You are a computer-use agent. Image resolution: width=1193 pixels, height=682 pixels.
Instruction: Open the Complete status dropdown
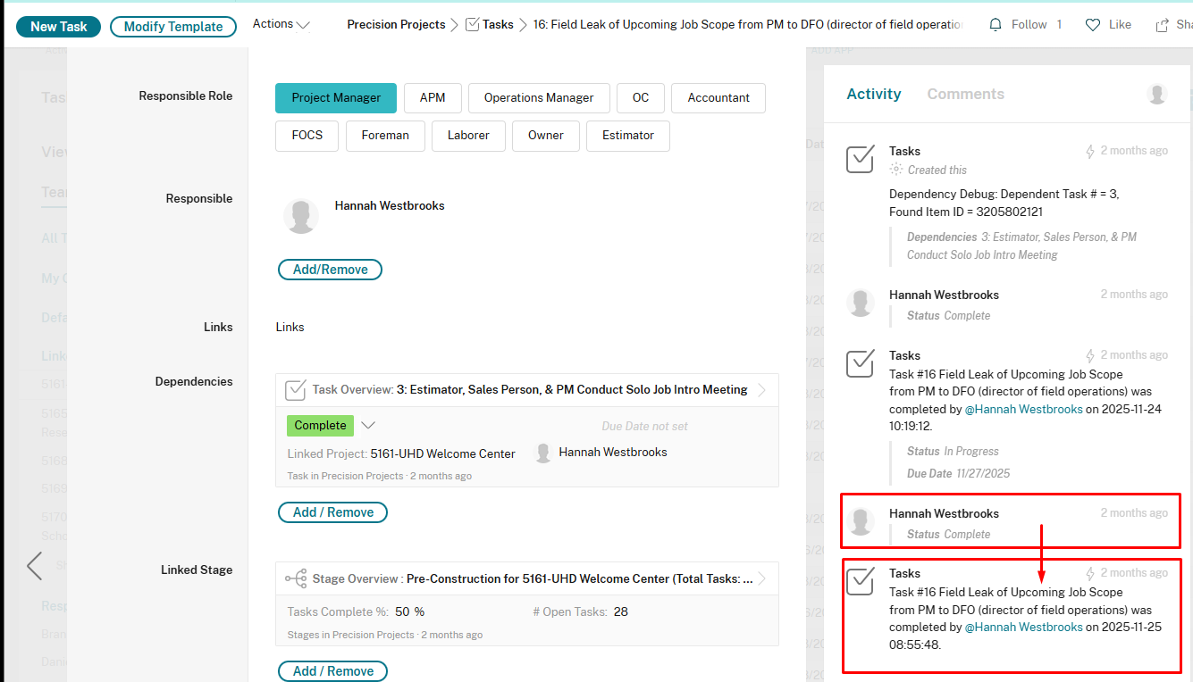pos(368,425)
